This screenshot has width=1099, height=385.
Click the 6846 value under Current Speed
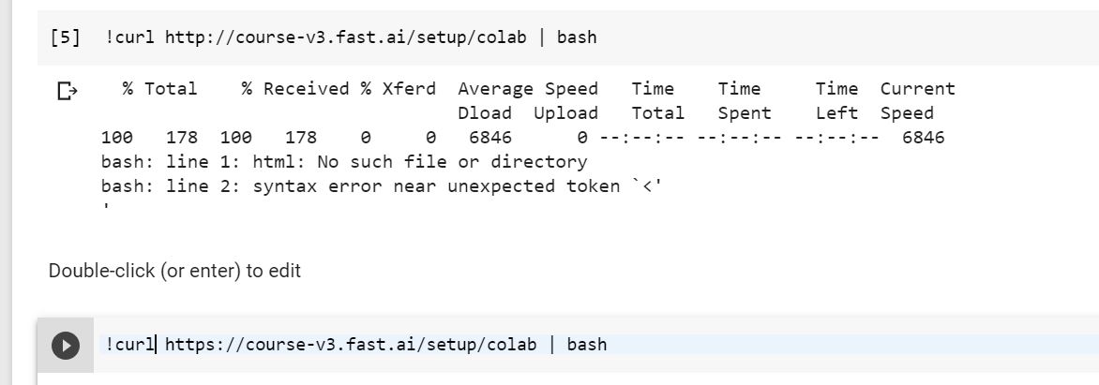[923, 137]
